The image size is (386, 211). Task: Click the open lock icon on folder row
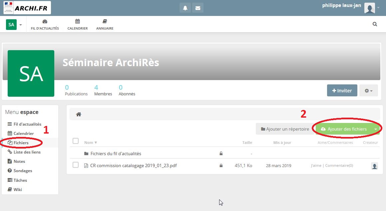(x=221, y=154)
